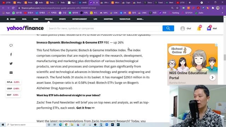Switch to the Stock browser tab

[x=137, y=2]
